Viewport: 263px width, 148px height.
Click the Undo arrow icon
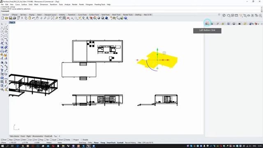(34, 18)
